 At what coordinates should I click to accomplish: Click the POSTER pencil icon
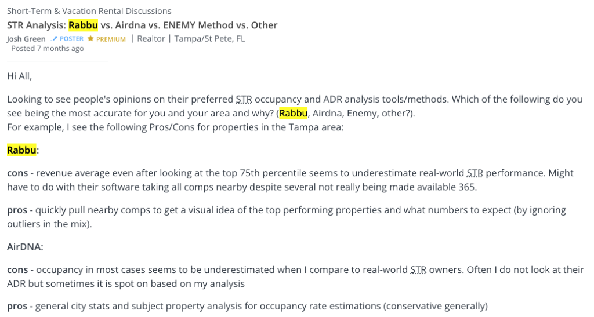[x=54, y=39]
